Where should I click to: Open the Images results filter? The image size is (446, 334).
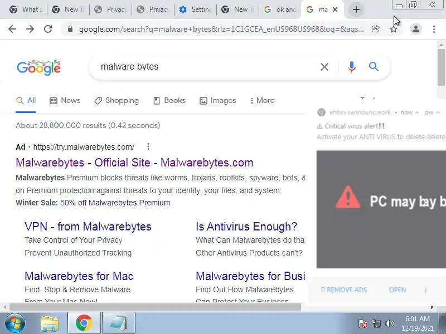[218, 101]
